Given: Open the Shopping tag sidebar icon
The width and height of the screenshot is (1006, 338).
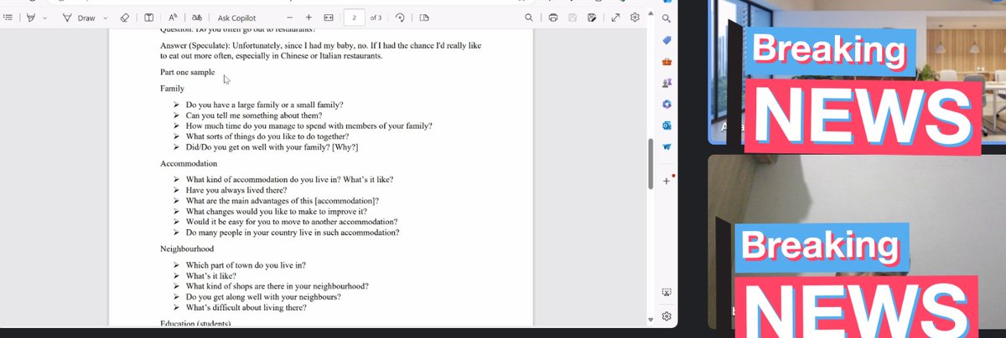Looking at the screenshot, I should click(x=666, y=40).
